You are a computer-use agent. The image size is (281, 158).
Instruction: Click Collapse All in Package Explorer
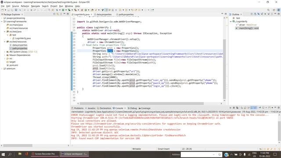tap(54, 14)
